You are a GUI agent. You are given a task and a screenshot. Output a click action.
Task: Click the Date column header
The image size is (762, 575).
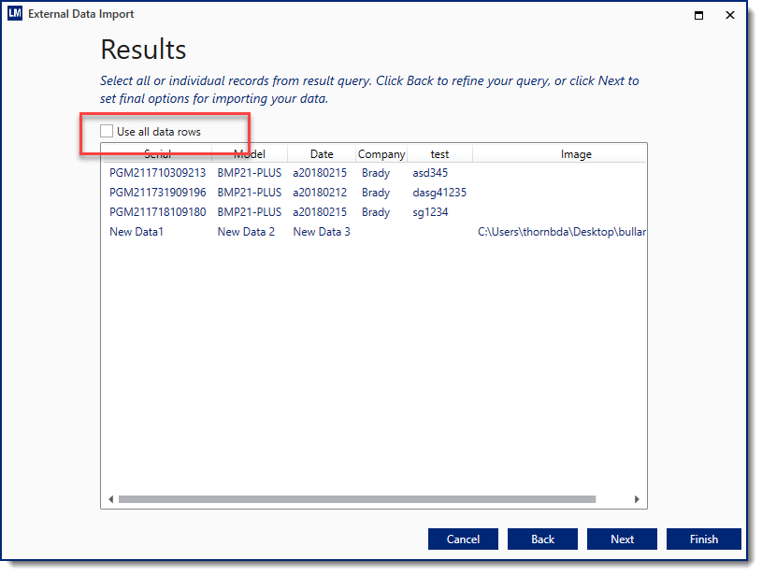pyautogui.click(x=321, y=154)
